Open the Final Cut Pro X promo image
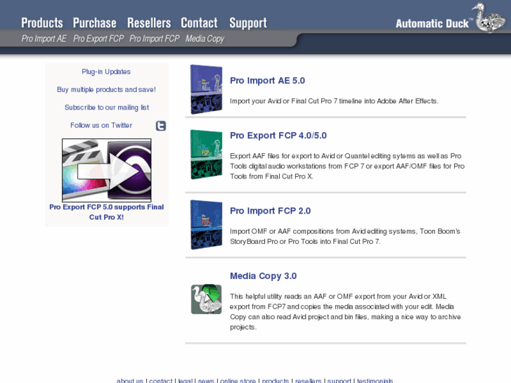Viewport: 511px width, 383px height. pos(107,170)
